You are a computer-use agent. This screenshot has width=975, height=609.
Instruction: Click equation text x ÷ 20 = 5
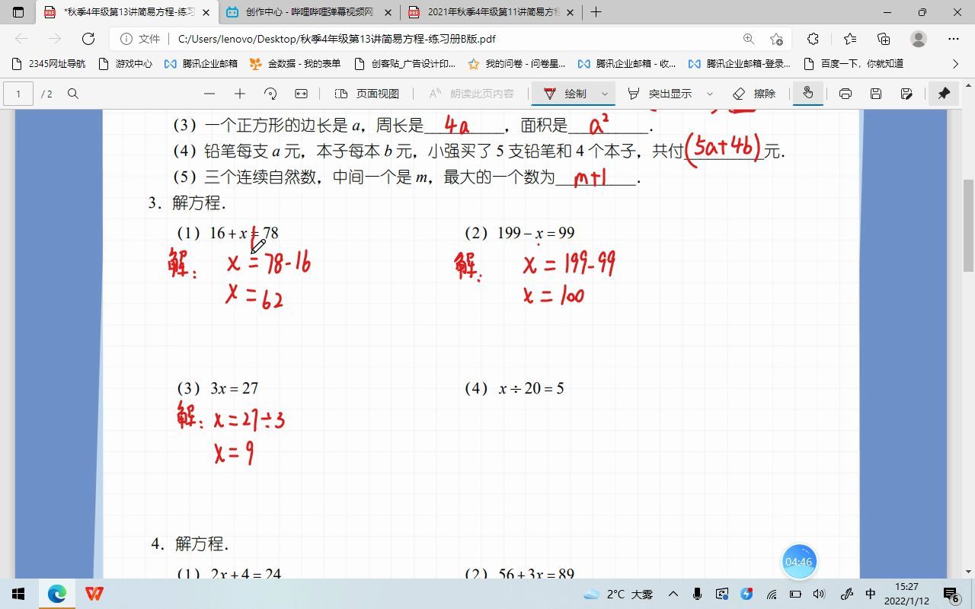coord(532,388)
